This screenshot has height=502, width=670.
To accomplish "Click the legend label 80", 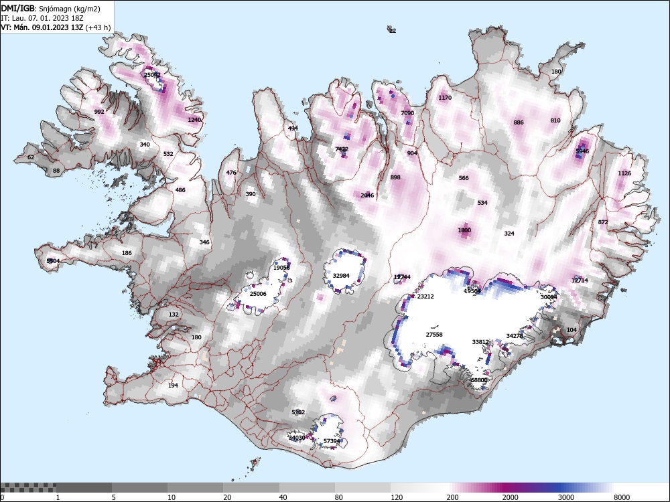I will pos(339,497).
